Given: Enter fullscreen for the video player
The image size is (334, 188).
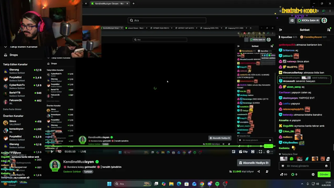Looking at the screenshot, I should point(260,152).
